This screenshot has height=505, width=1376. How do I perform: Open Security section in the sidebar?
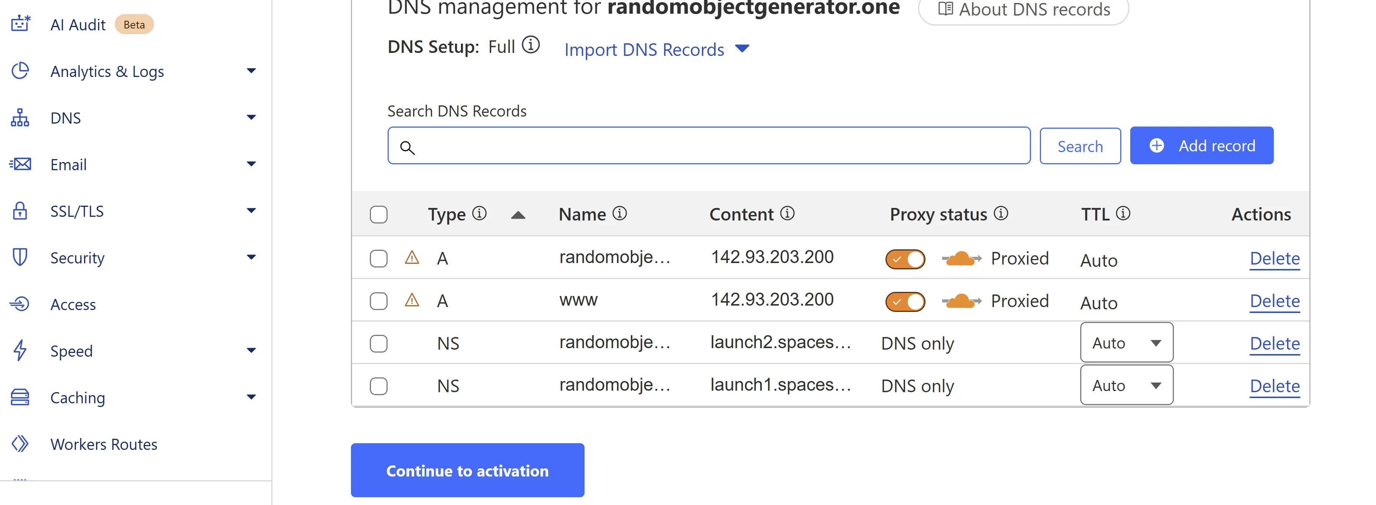(x=77, y=258)
